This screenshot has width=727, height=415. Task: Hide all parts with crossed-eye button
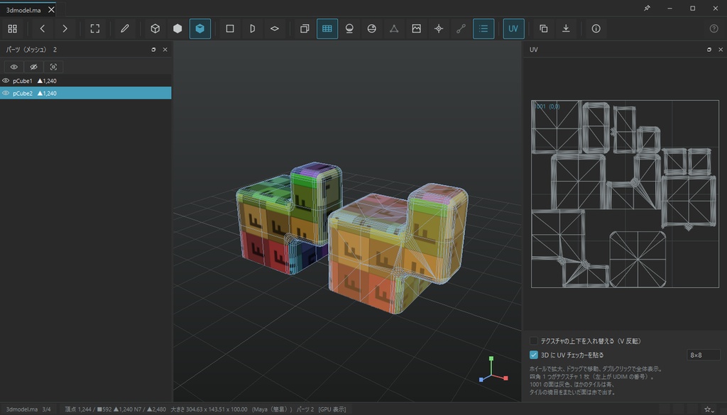[x=33, y=67]
